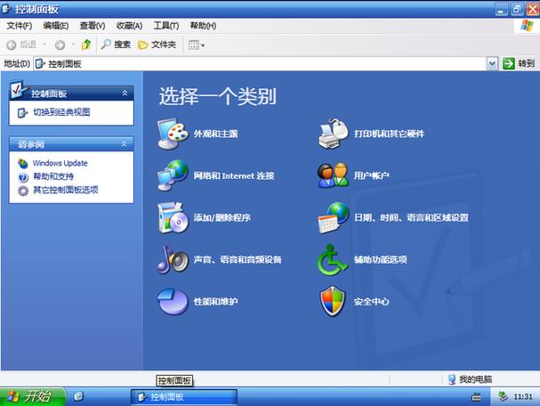Click the 转到 go button
The image size is (540, 406).
(519, 64)
